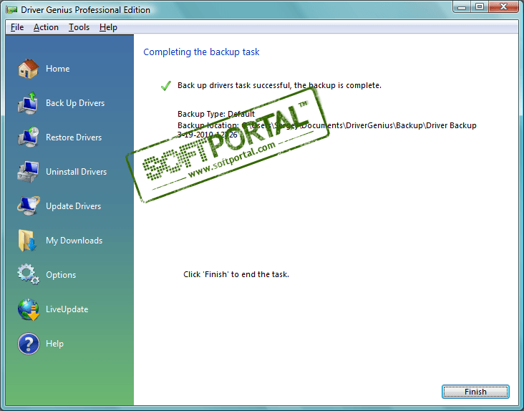Click the 'Backup location' path text
The width and height of the screenshot is (524, 411).
point(327,130)
